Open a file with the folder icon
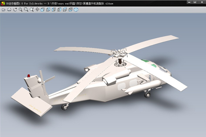Viewport: 206px width, 137px height. (x=4, y=10)
